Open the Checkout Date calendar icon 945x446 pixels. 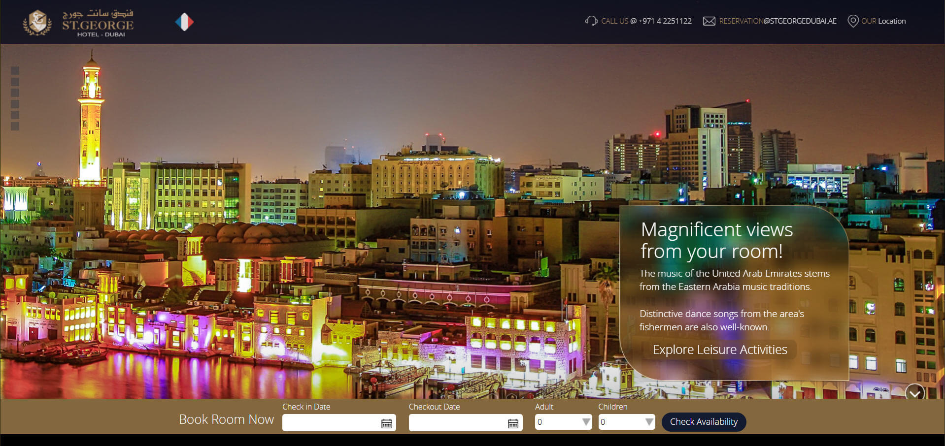pyautogui.click(x=513, y=423)
